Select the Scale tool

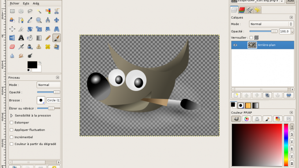[39, 29]
